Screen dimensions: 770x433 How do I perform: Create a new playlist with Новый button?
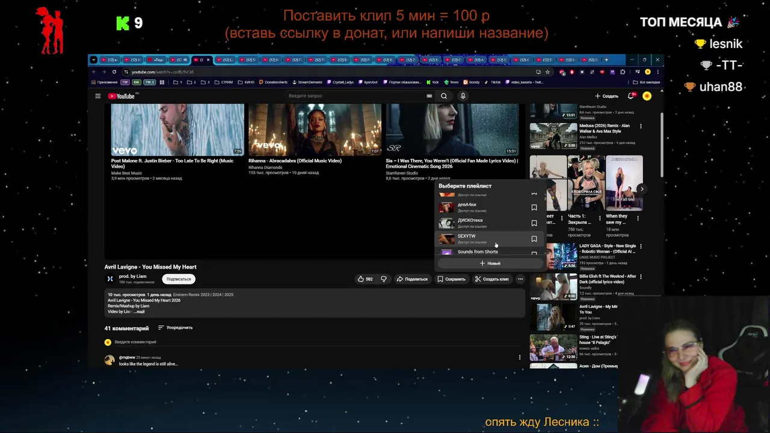490,263
